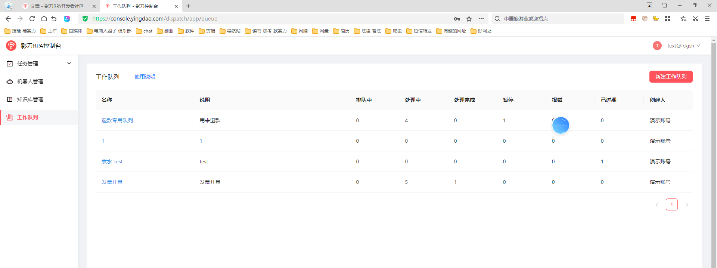Click 处理中 value 5 in 发票开具 row
The image size is (717, 268).
406,182
